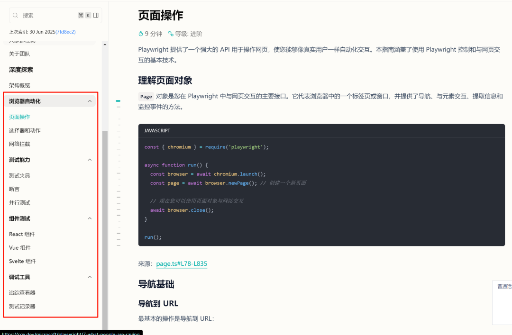
Task: Click the JAVASCRIPT code block label
Action: (157, 130)
